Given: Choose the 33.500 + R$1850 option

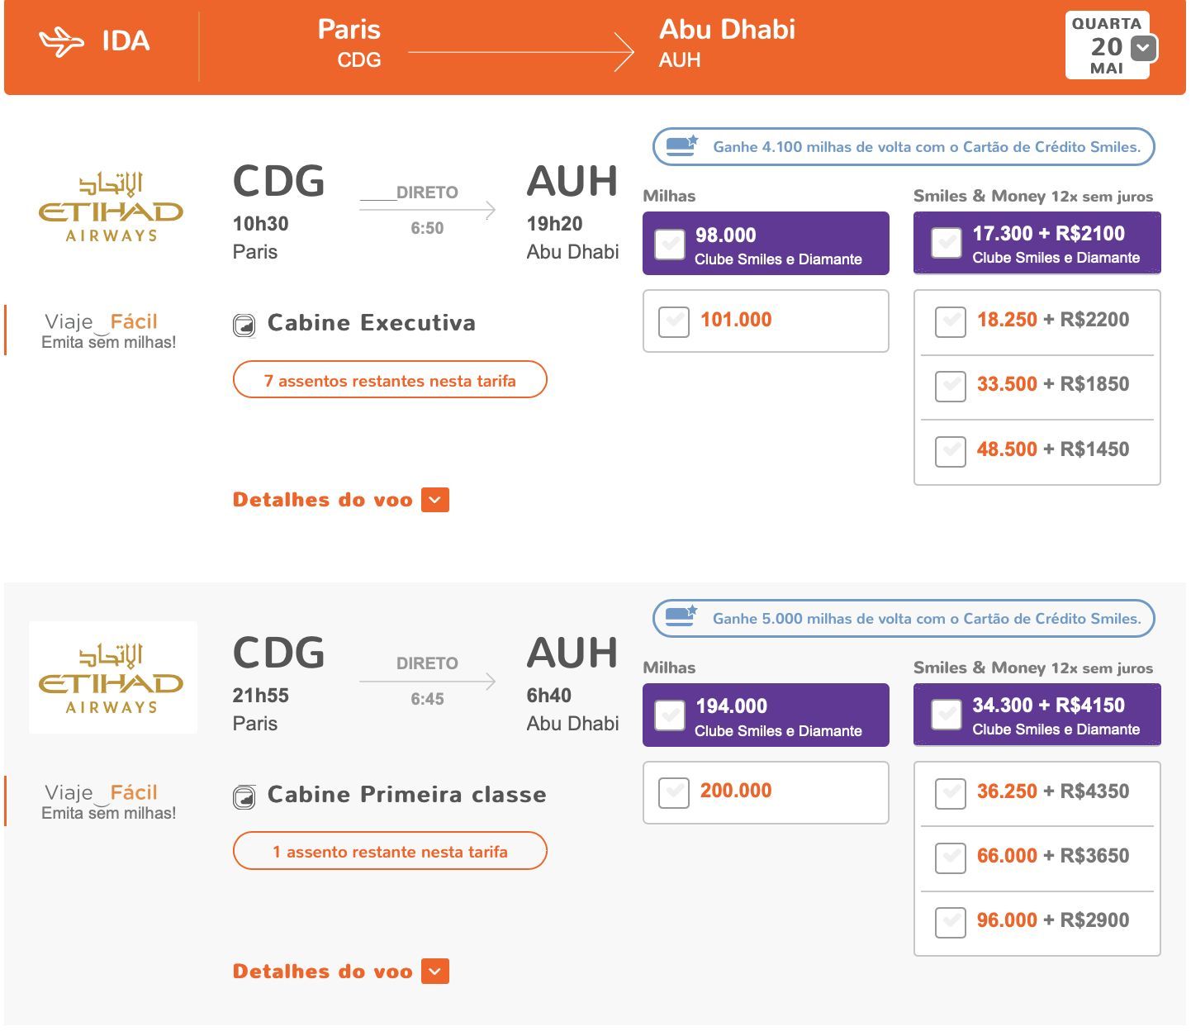Looking at the screenshot, I should click(951, 386).
